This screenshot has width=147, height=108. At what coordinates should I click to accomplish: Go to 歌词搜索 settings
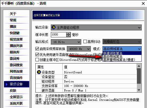[x=16, y=65]
